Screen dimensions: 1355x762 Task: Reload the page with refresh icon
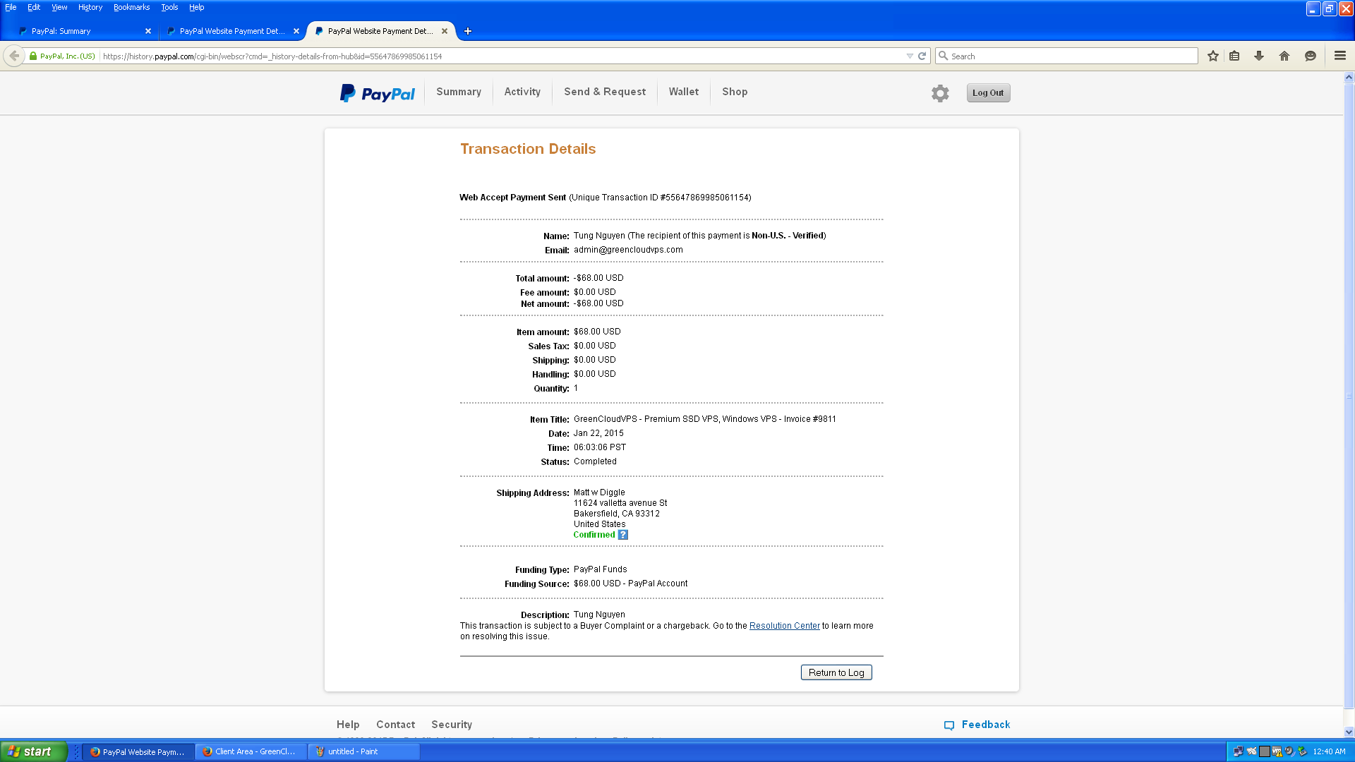922,56
